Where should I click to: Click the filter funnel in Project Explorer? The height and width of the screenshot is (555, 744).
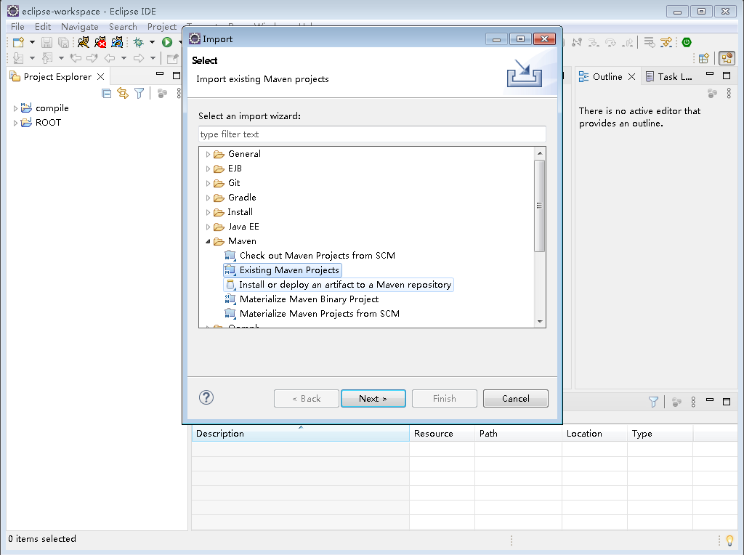pyautogui.click(x=139, y=94)
